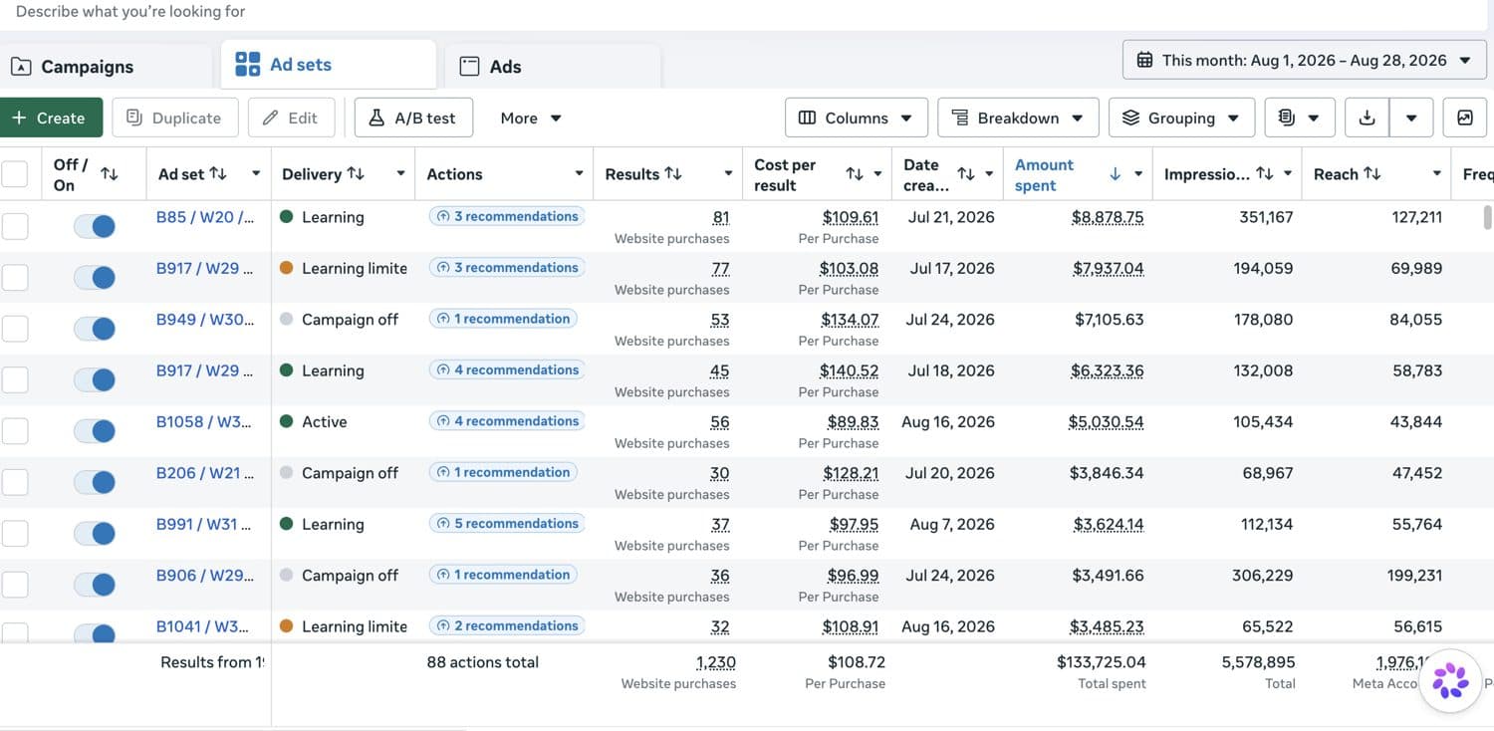Click the Edit button
Screen dimensions: 1494x731
click(291, 118)
